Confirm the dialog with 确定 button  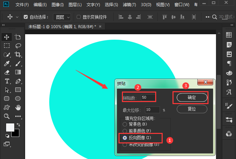tap(192, 98)
